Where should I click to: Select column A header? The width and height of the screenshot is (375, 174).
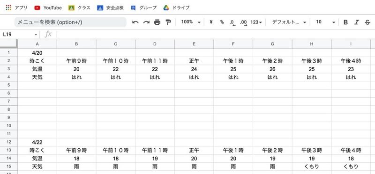[37, 44]
